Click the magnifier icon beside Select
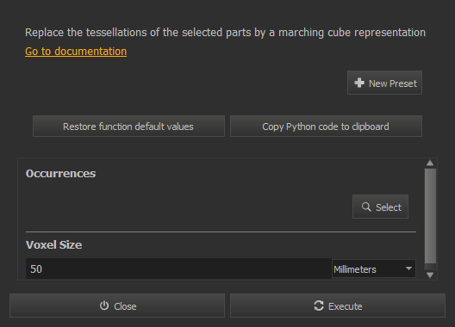This screenshot has height=327, width=455. pyautogui.click(x=366, y=207)
